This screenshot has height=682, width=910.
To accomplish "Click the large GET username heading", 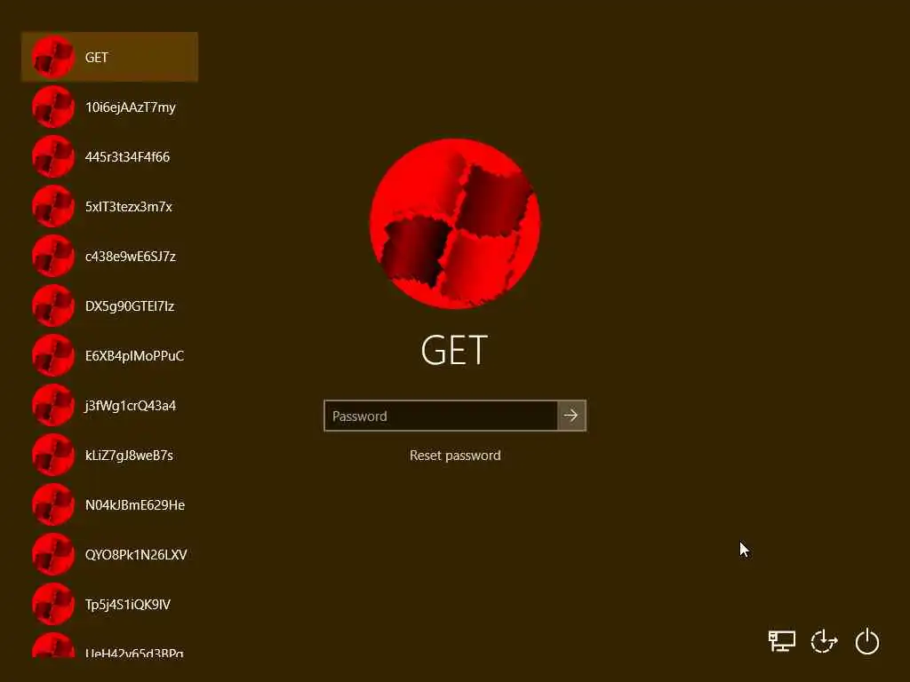I will (454, 350).
